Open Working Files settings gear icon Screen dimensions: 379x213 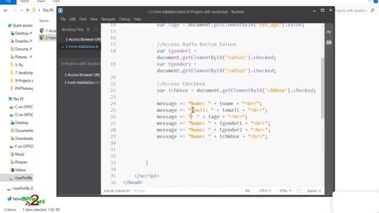[x=88, y=30]
